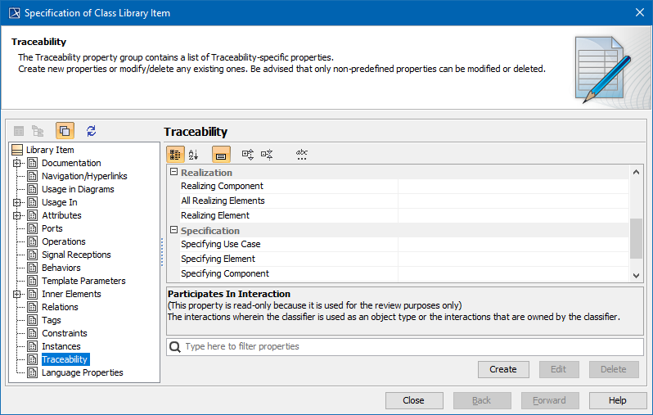The image size is (653, 415).
Task: Click the refresh icon above the tree
Action: (91, 131)
